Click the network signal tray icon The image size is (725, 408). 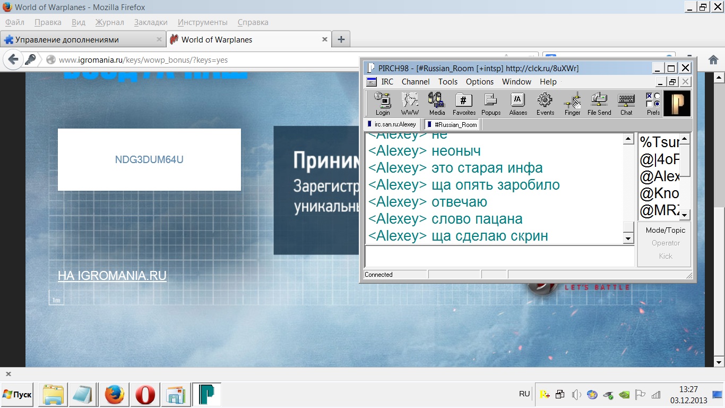[x=657, y=395]
